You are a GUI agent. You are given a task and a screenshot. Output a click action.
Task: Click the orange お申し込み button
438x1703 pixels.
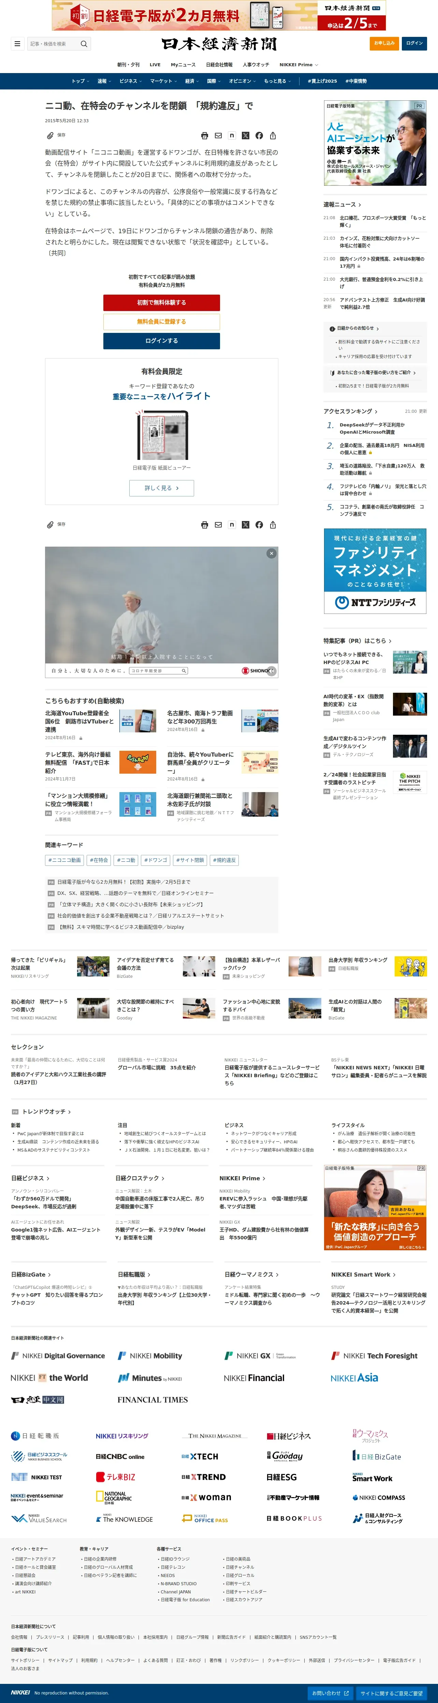point(384,44)
